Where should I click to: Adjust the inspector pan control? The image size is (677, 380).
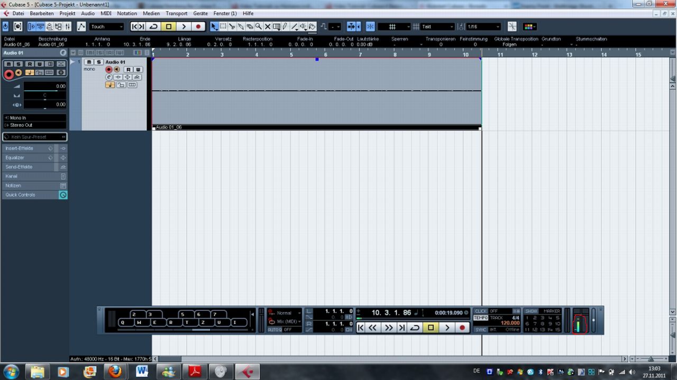pyautogui.click(x=45, y=96)
